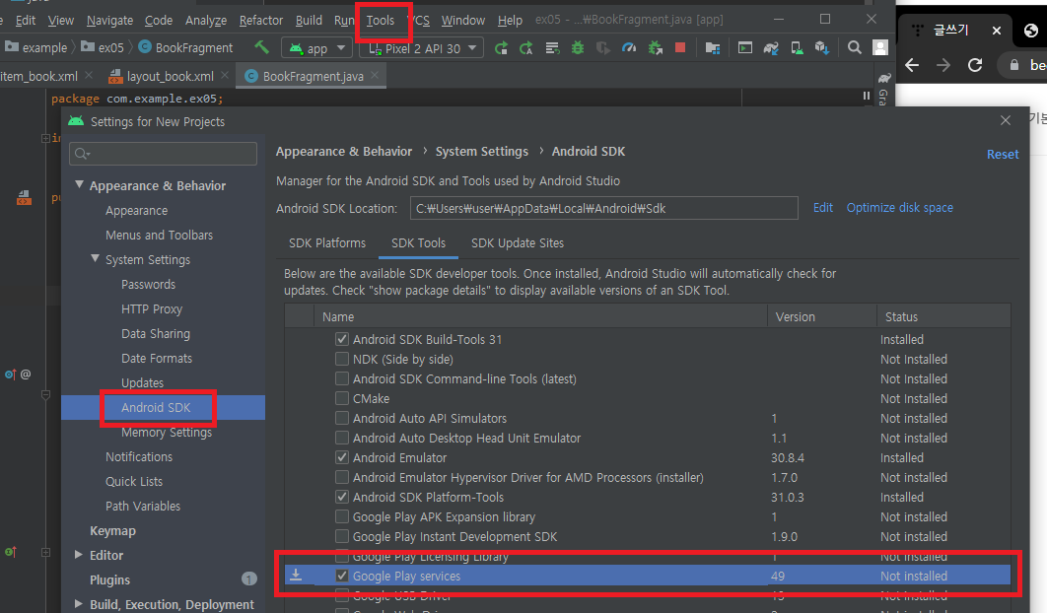Select Memory Settings in the tree

167,433
